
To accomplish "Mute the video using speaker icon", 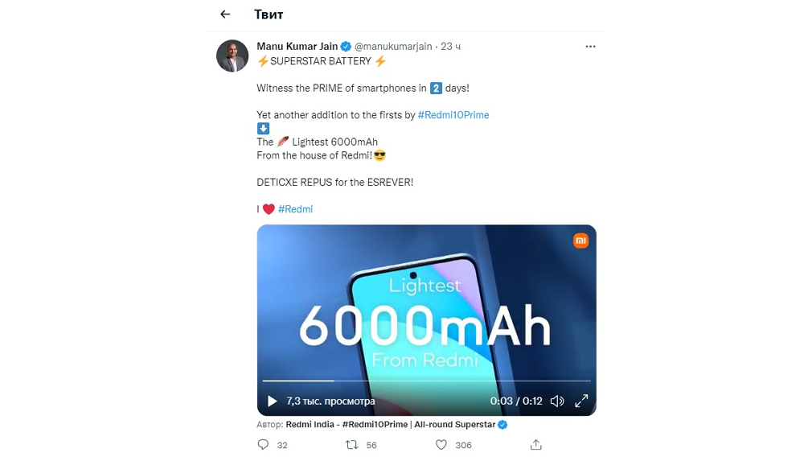I will tap(557, 401).
